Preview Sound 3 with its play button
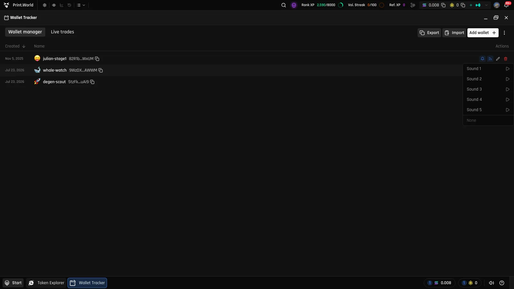 [508, 89]
